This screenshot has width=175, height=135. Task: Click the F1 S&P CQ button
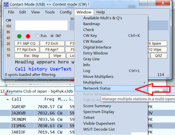point(27,43)
